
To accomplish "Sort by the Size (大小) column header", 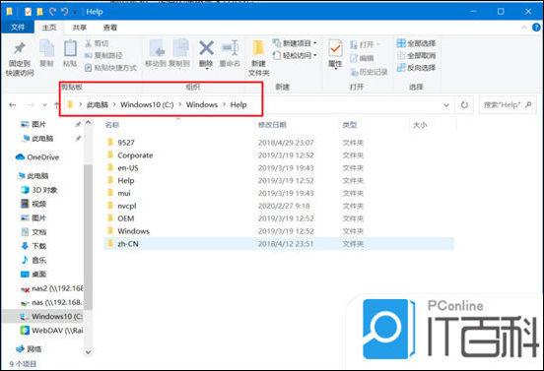I will [x=420, y=125].
